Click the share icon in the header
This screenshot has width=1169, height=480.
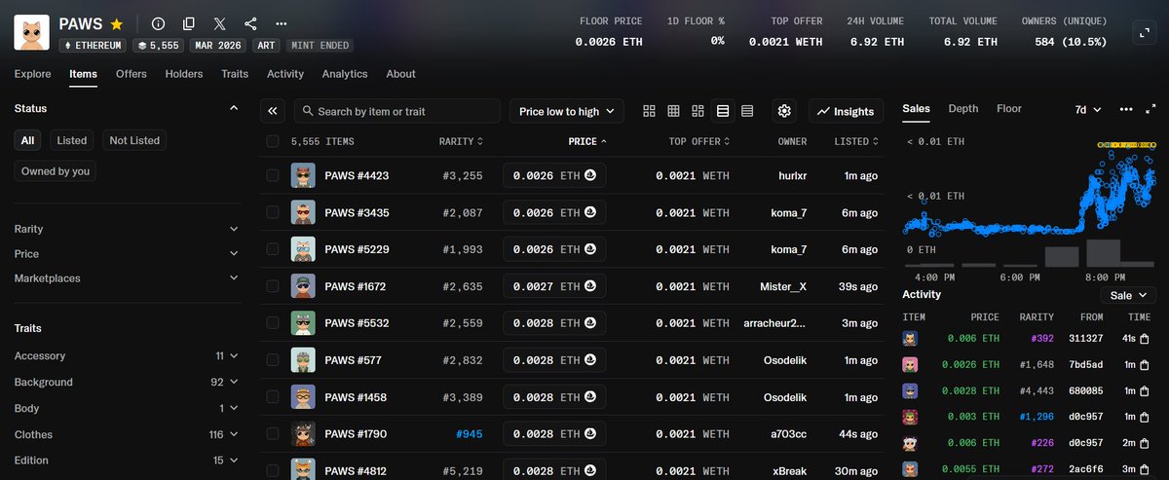click(250, 23)
